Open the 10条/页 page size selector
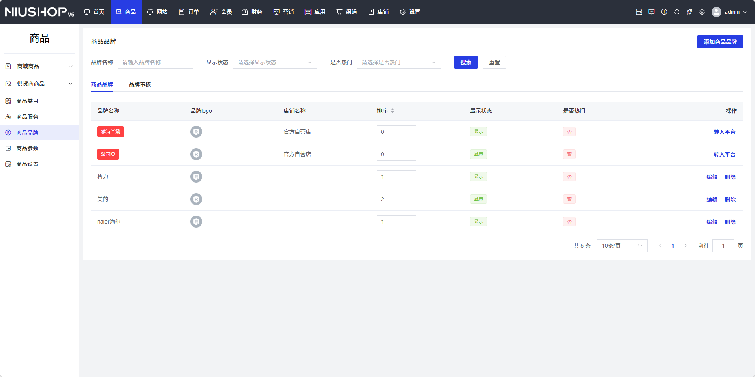 coord(622,246)
